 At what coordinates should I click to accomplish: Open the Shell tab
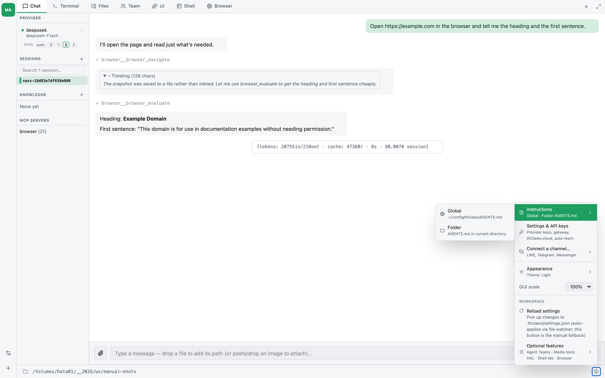tap(186, 6)
